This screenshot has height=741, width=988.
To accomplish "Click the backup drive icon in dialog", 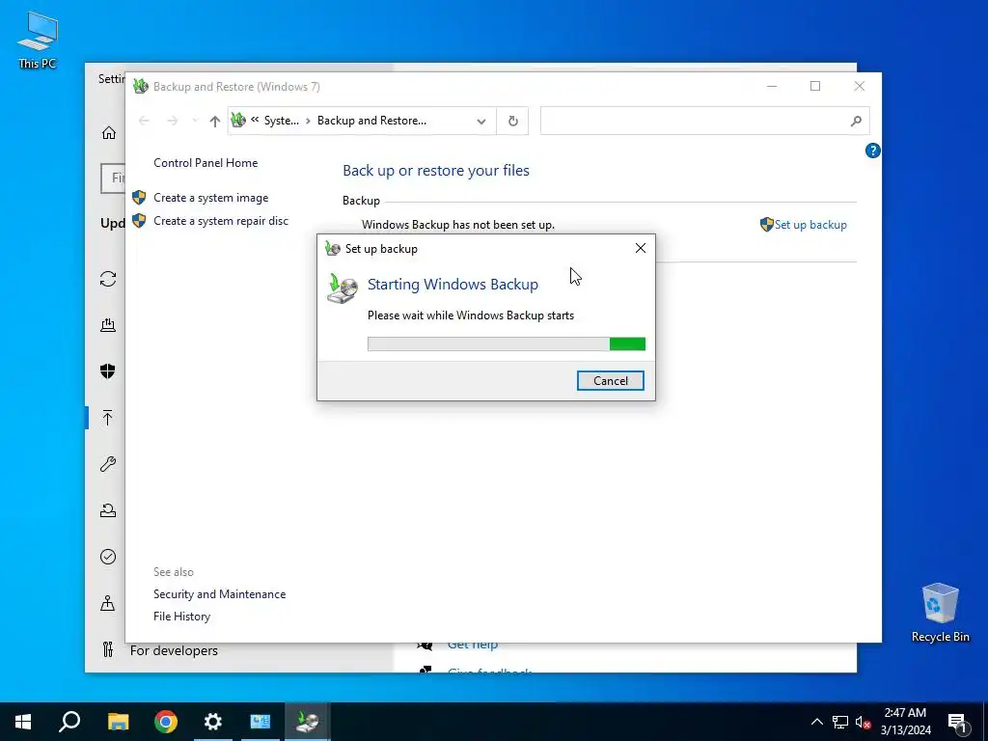I will 343,288.
